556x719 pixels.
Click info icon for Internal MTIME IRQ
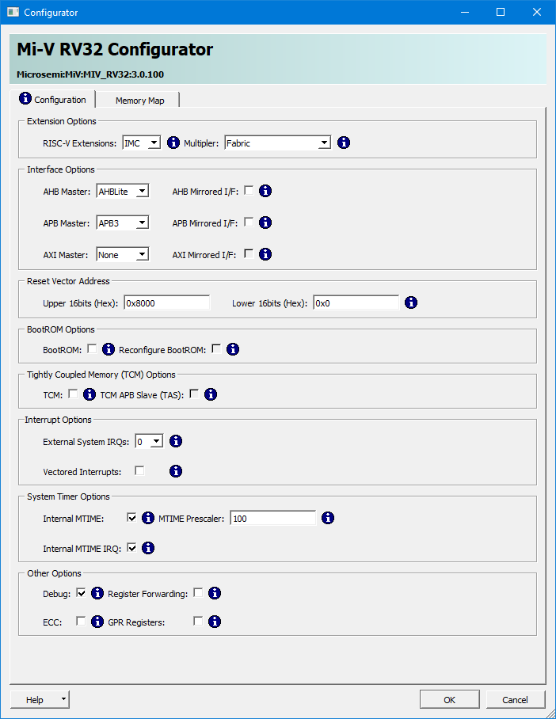point(148,548)
